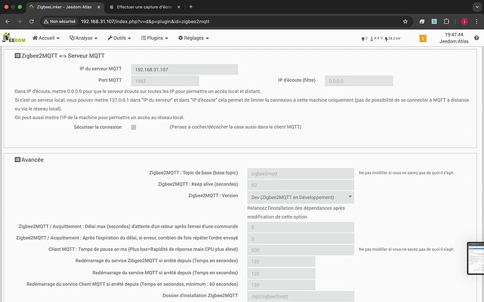Bookmark this page with the star

(x=405, y=21)
